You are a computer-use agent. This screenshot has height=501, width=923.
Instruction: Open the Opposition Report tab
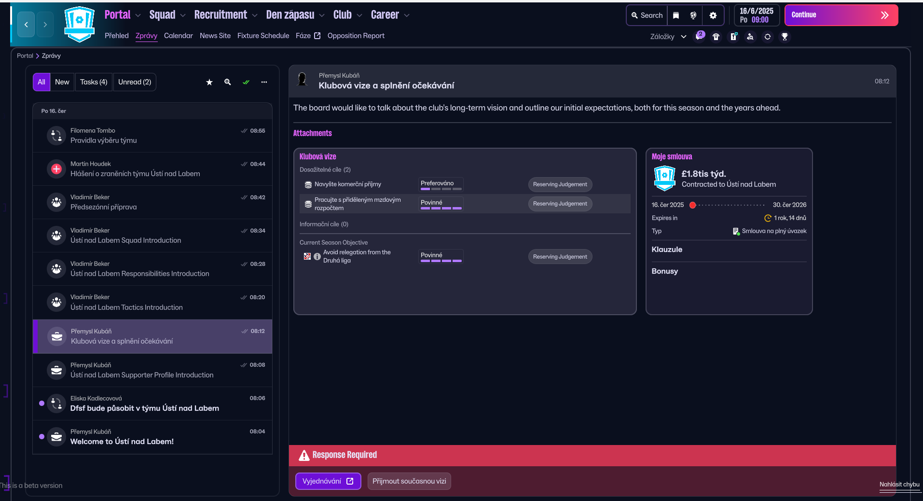[x=356, y=36]
